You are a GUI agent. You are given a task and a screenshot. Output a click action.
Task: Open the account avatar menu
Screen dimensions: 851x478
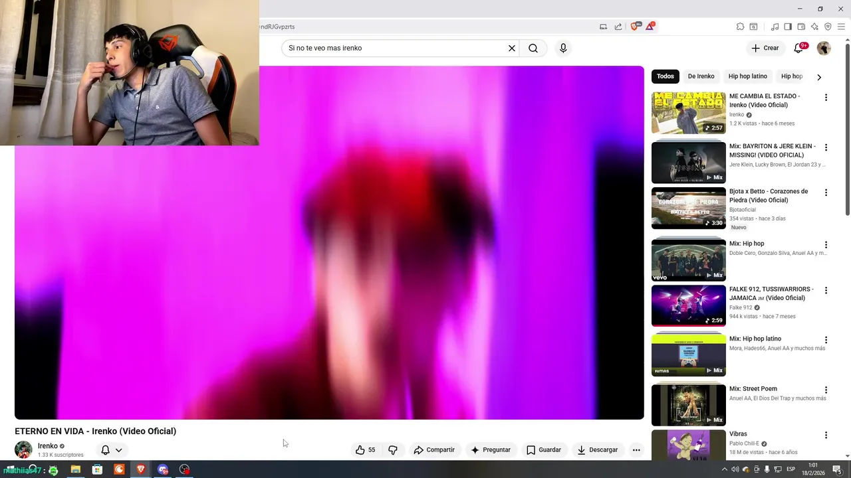pos(824,48)
